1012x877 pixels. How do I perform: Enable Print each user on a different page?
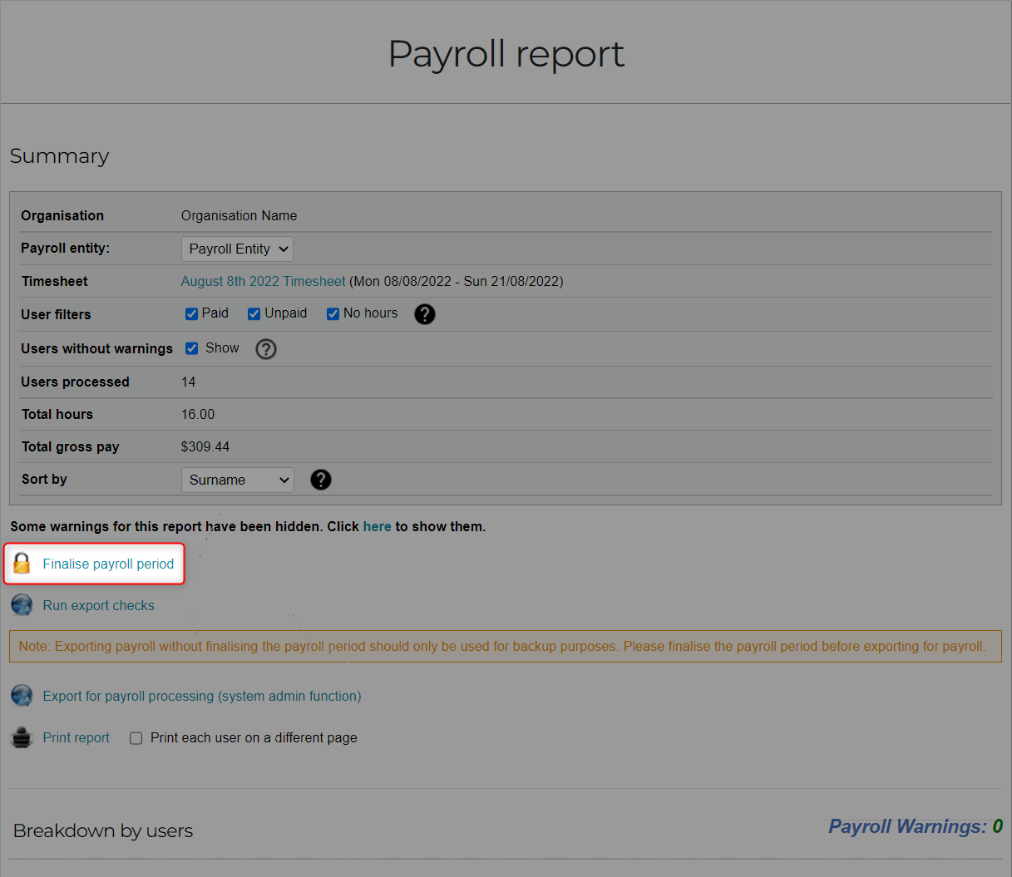pyautogui.click(x=136, y=738)
